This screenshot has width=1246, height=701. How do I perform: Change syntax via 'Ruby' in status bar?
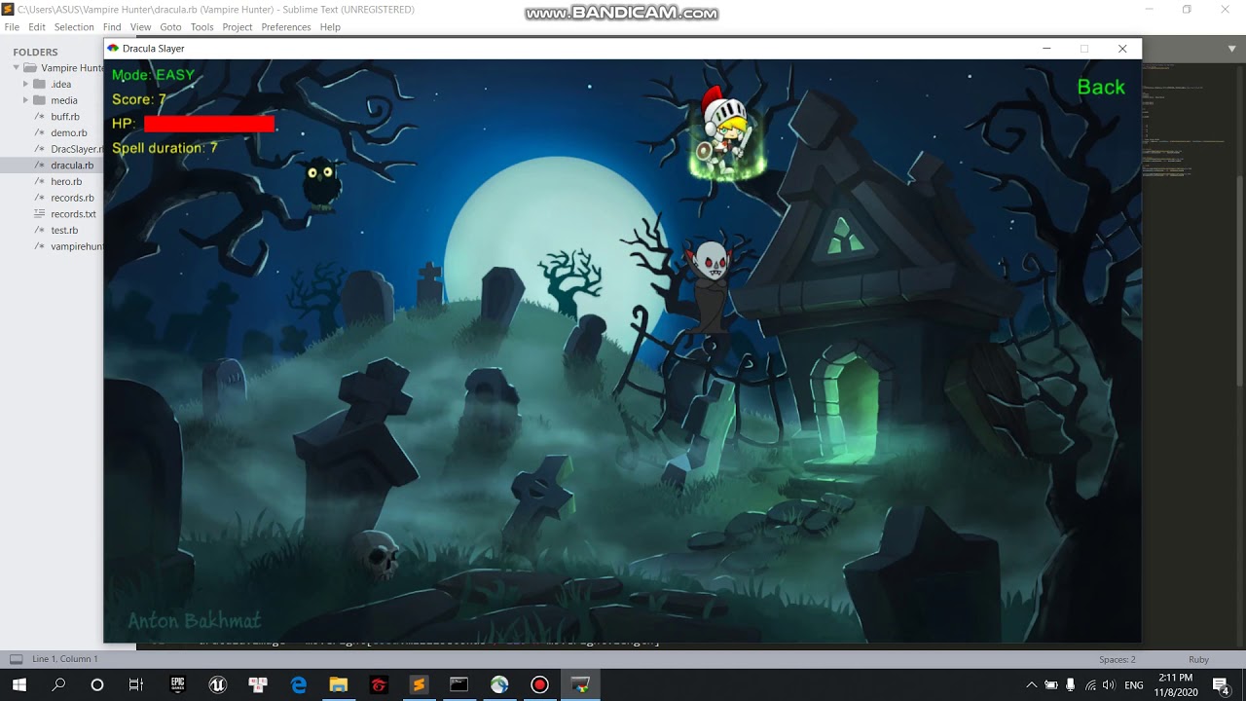click(x=1198, y=659)
